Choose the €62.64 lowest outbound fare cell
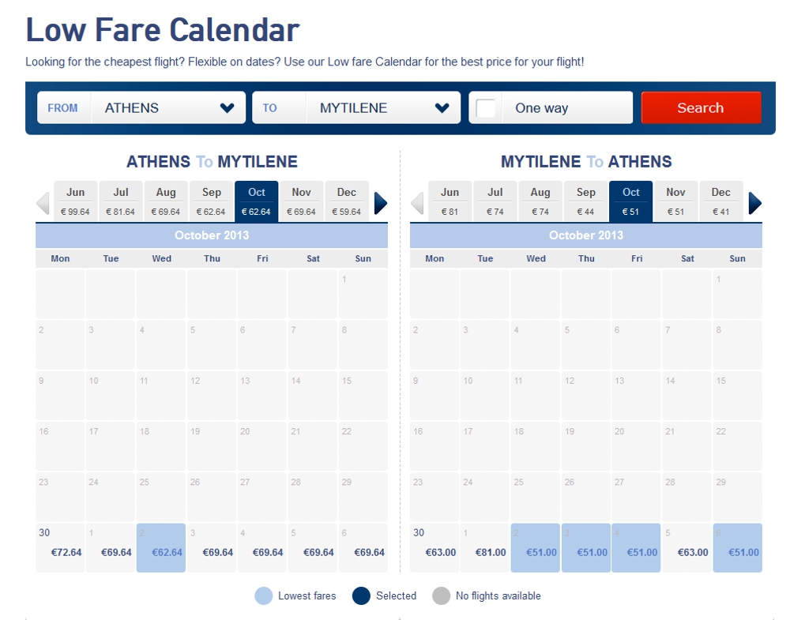The image size is (790, 620). [x=161, y=548]
